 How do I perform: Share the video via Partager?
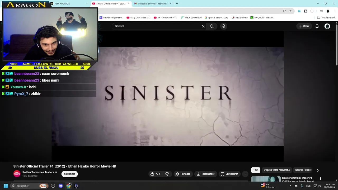click(x=183, y=174)
